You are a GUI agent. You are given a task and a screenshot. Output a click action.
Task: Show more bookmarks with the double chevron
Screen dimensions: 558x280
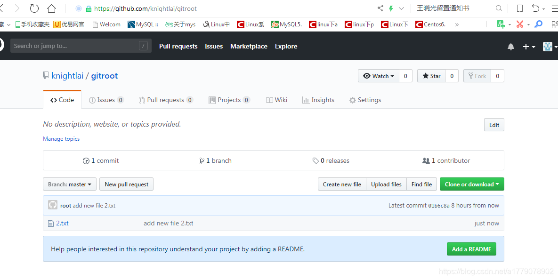click(x=457, y=24)
